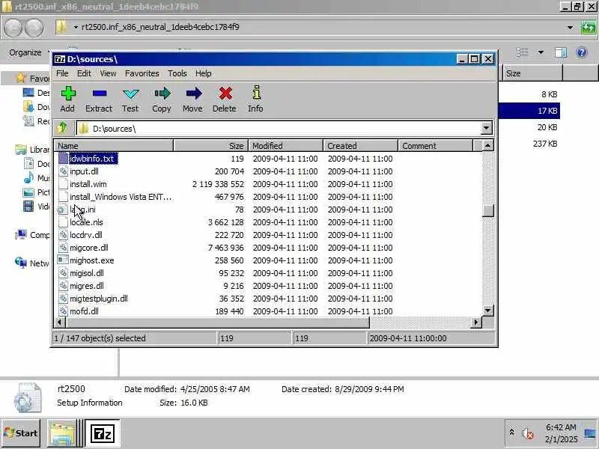The height and width of the screenshot is (449, 599).
Task: Open the View menu
Action: (108, 73)
